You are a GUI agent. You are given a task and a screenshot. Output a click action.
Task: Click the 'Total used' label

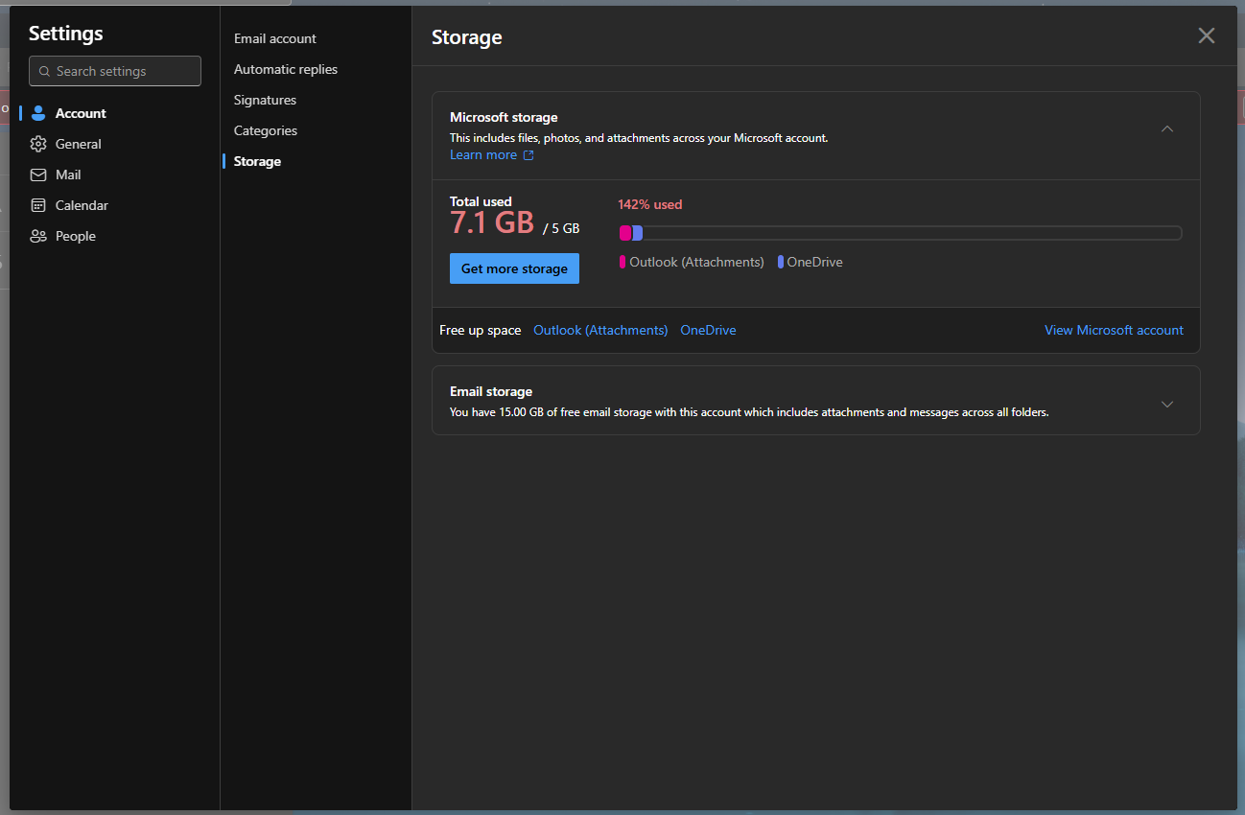coord(481,201)
